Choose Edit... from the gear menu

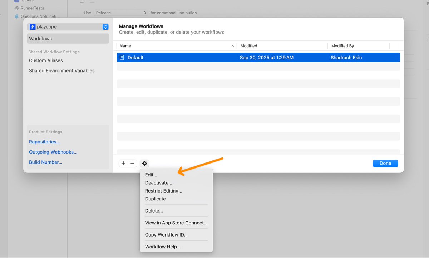pos(176,175)
